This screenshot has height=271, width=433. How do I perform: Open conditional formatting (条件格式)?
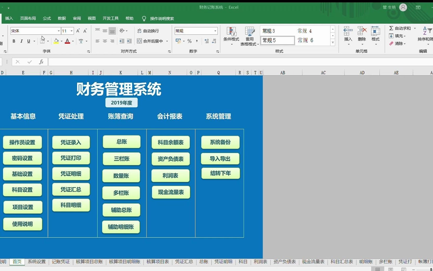click(231, 36)
